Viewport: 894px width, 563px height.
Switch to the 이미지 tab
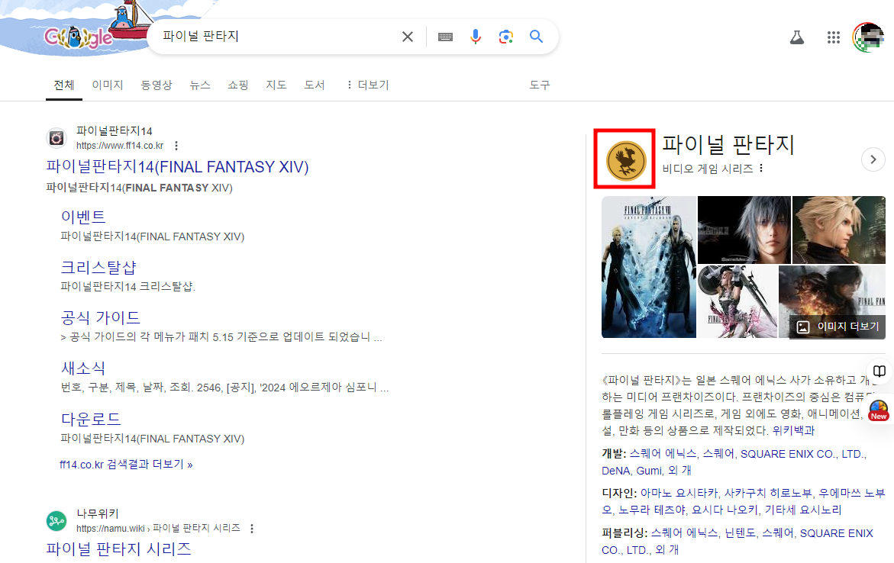tap(108, 85)
